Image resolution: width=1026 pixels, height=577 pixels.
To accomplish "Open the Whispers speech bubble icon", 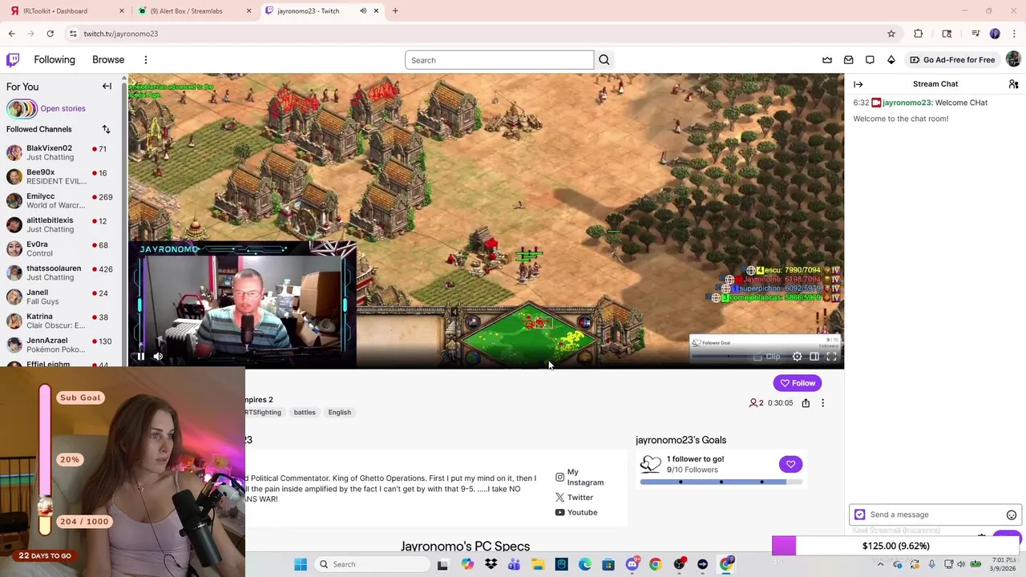I will pos(870,60).
